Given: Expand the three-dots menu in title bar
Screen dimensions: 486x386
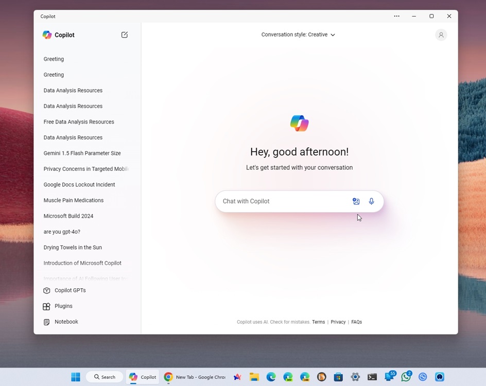Looking at the screenshot, I should tap(396, 16).
